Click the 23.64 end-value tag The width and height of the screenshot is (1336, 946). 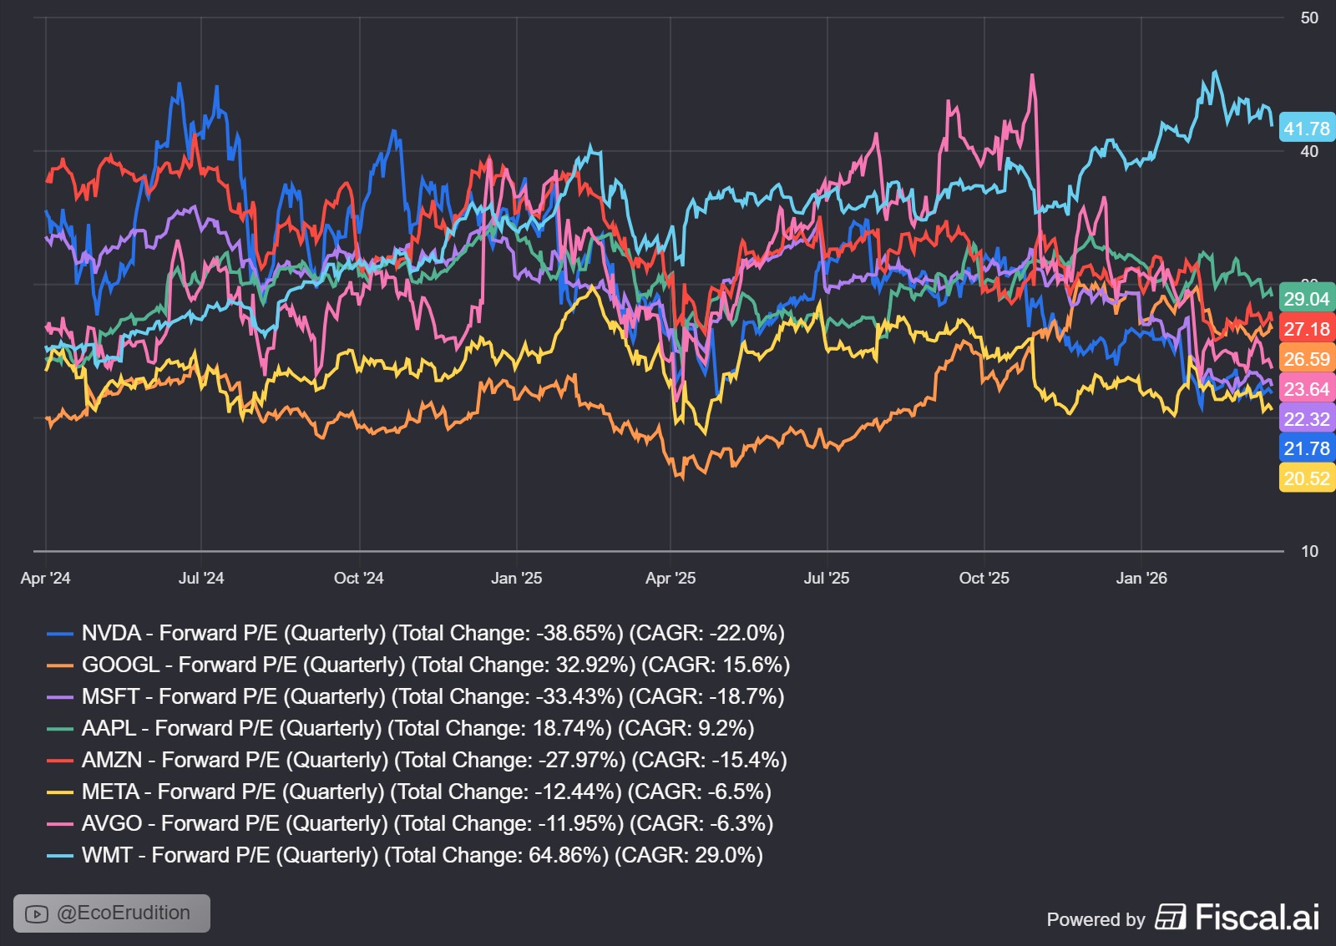click(1307, 389)
